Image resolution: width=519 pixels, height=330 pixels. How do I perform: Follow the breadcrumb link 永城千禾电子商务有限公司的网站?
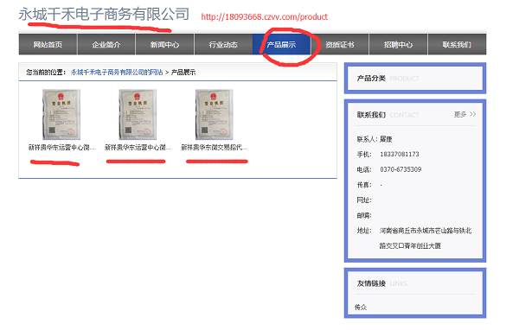click(x=117, y=72)
